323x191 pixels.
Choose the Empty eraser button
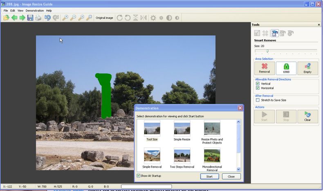[x=307, y=68]
